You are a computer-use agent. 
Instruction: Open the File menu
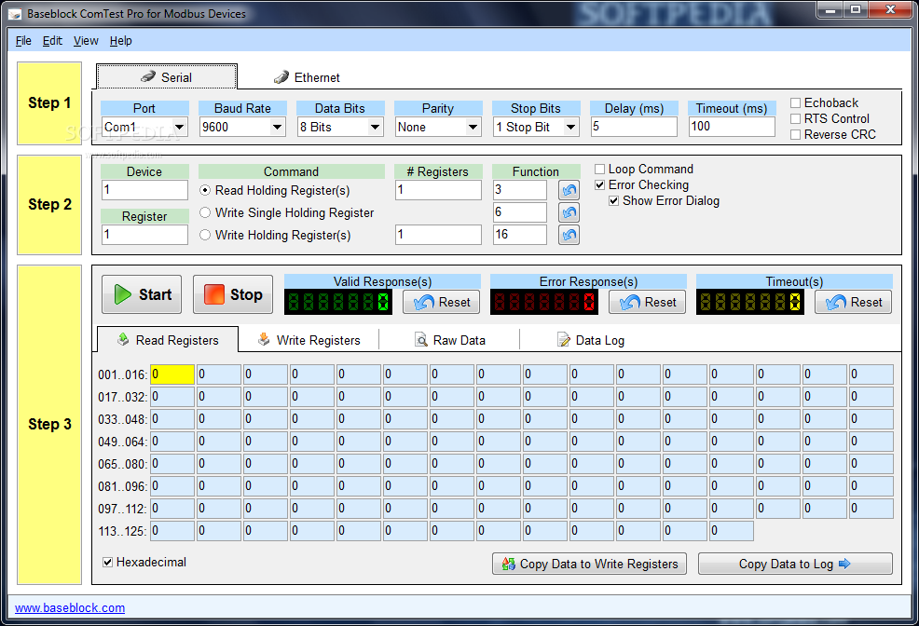pyautogui.click(x=23, y=41)
